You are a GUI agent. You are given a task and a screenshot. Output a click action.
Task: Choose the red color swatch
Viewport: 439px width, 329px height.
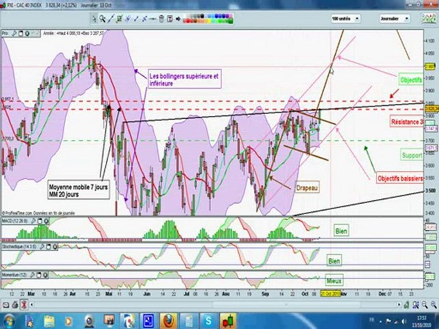188,21
